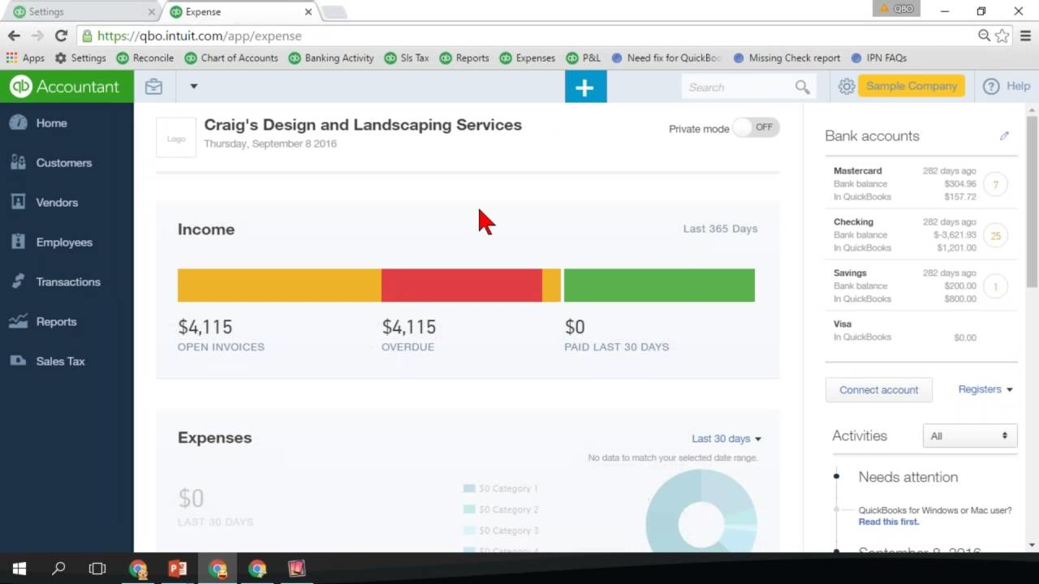Viewport: 1039px width, 584px height.
Task: Open the gear settings icon
Action: click(847, 87)
